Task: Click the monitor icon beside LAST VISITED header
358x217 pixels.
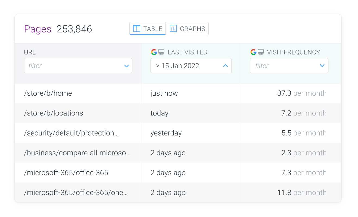Action: tap(161, 52)
